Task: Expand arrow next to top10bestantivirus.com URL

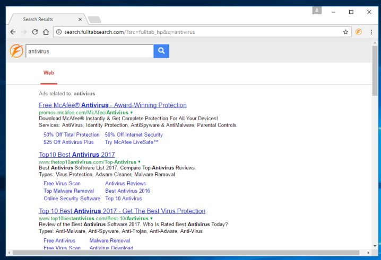Action: pos(151,218)
